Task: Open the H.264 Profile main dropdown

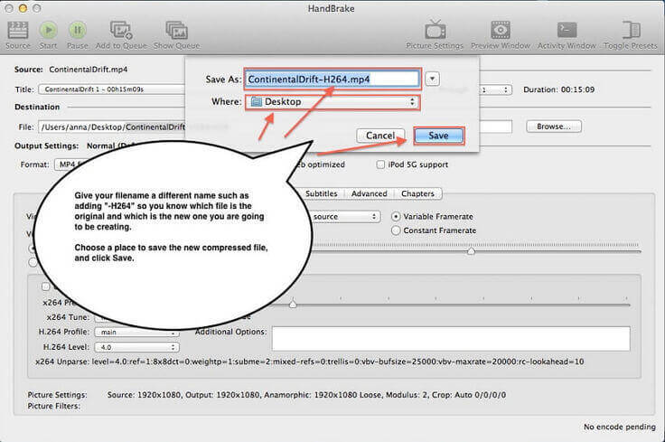Action: pyautogui.click(x=136, y=332)
